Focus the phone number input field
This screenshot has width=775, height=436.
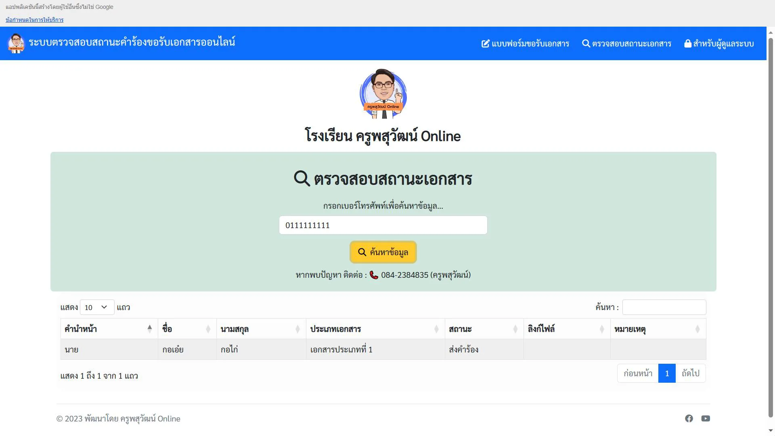[x=383, y=225]
